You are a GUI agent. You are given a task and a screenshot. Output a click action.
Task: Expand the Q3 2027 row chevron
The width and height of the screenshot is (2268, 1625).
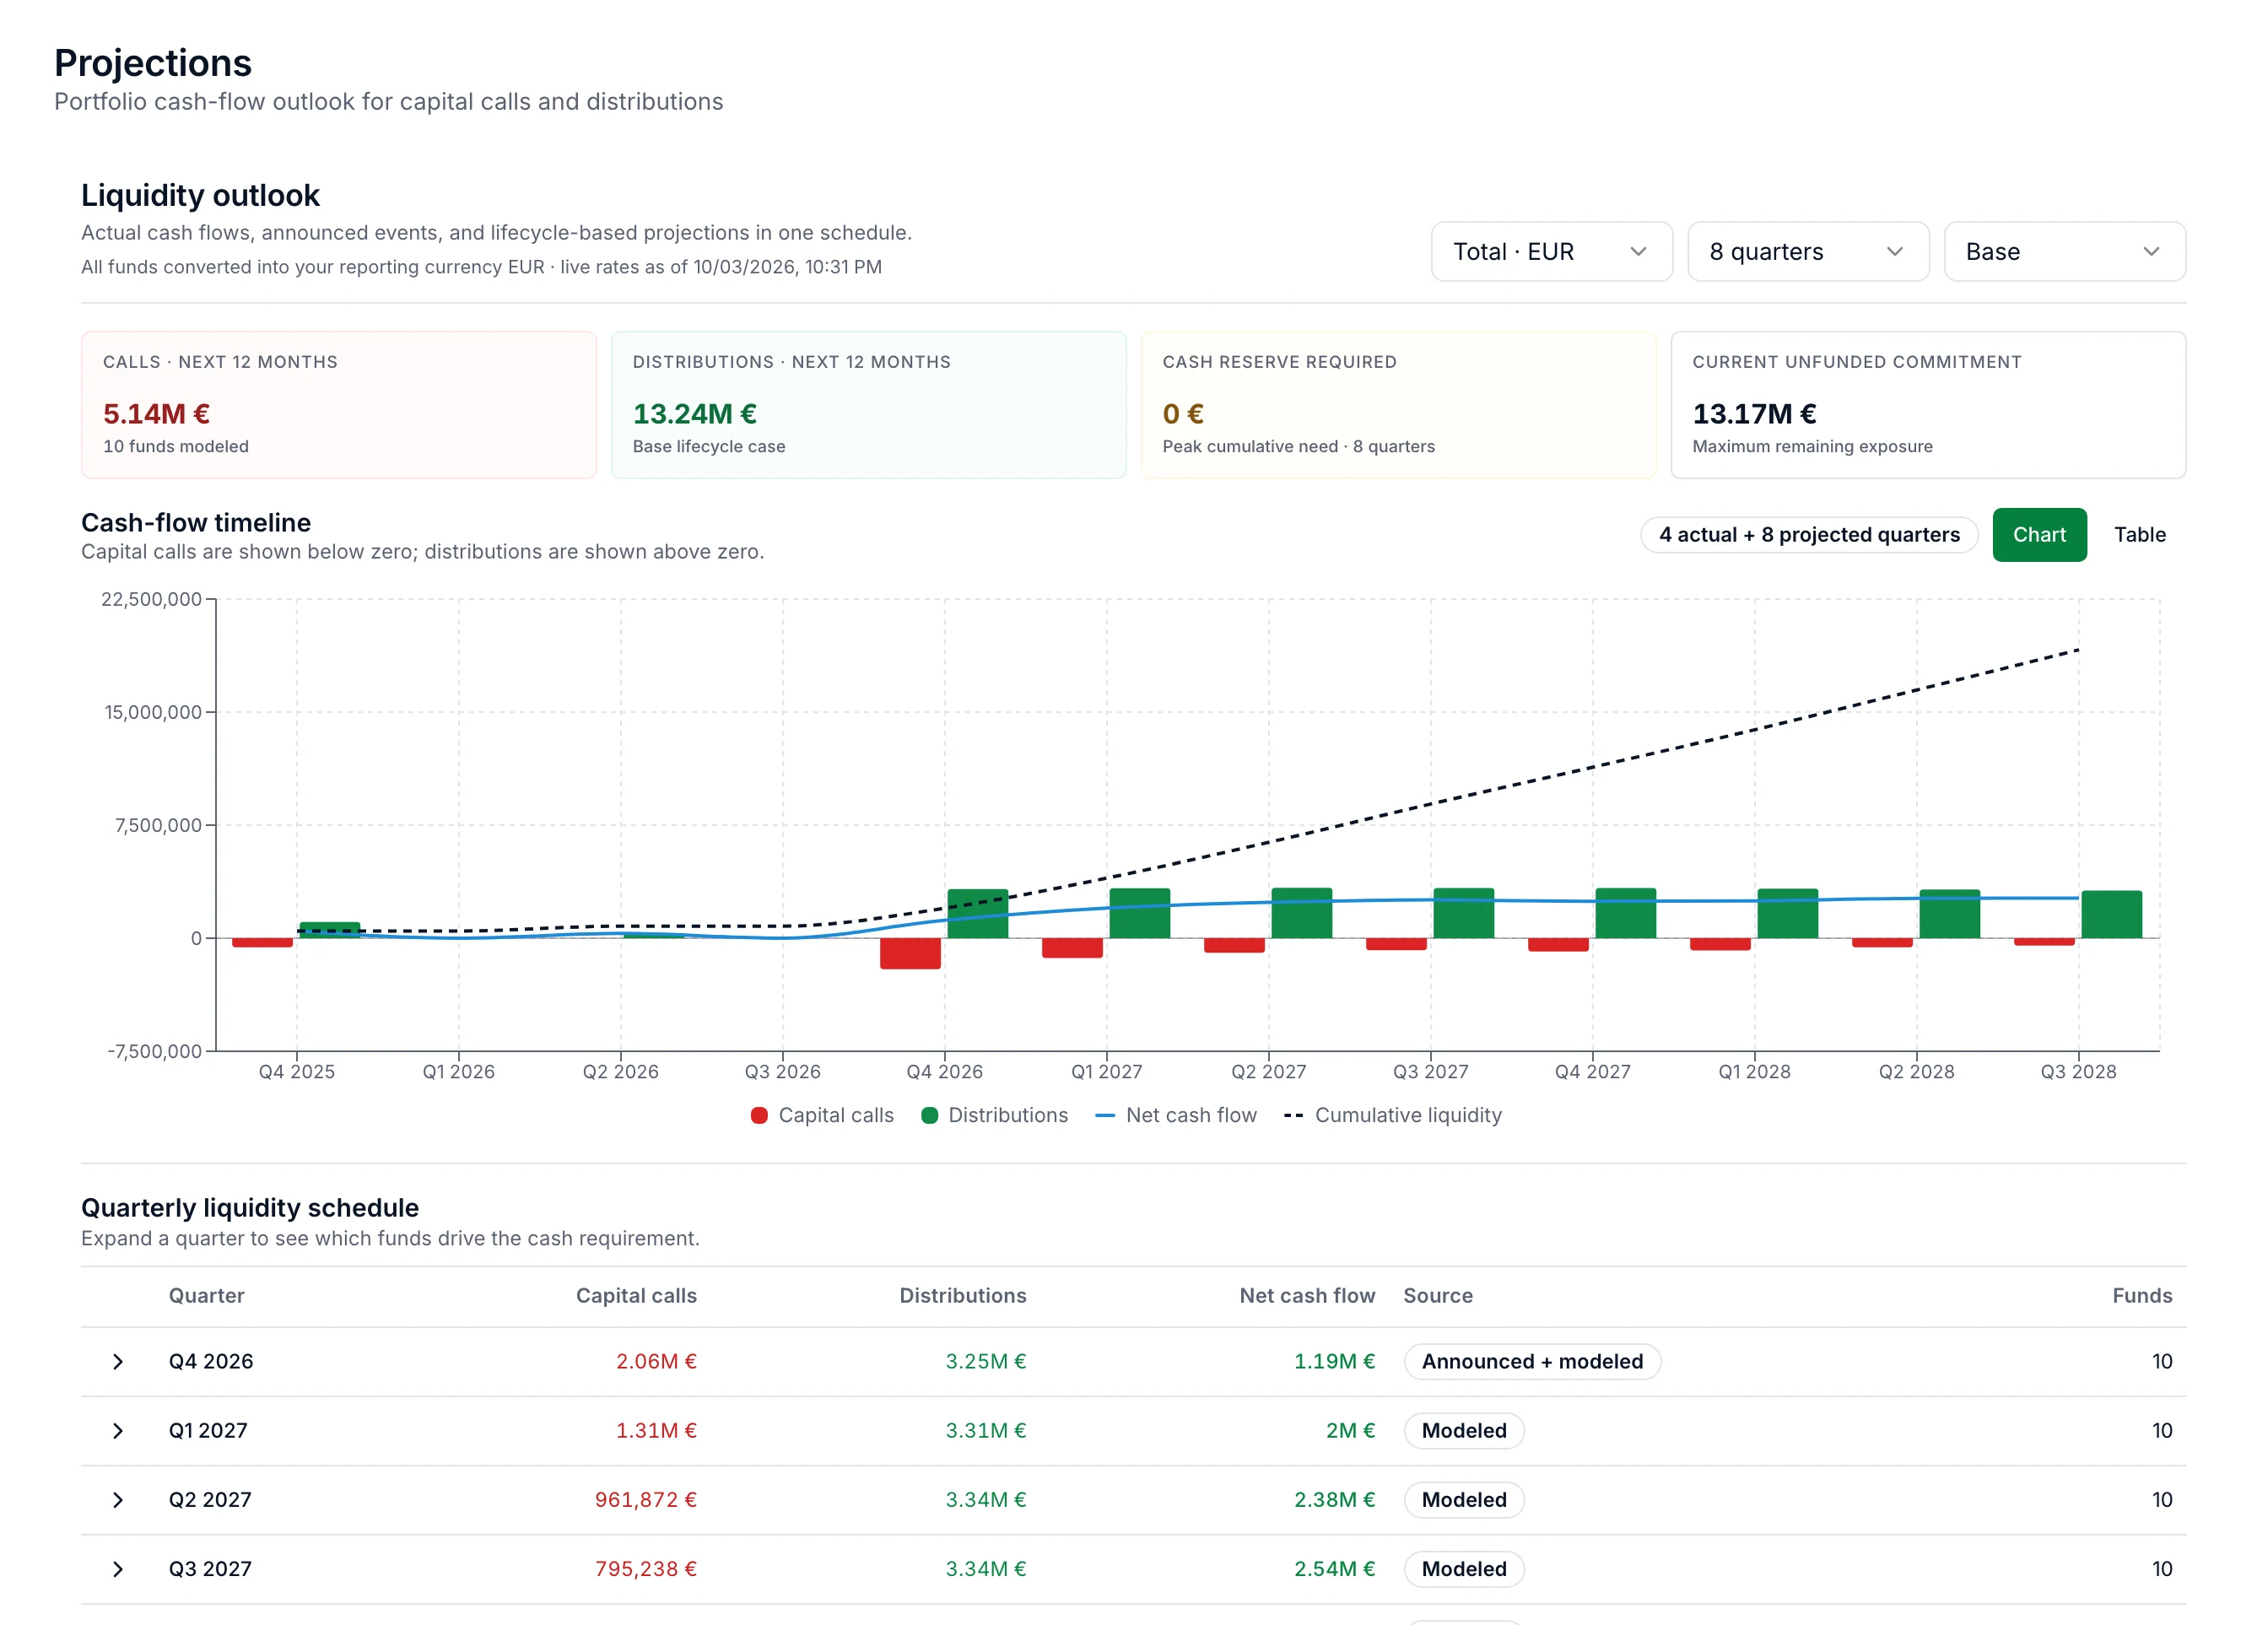(x=118, y=1569)
